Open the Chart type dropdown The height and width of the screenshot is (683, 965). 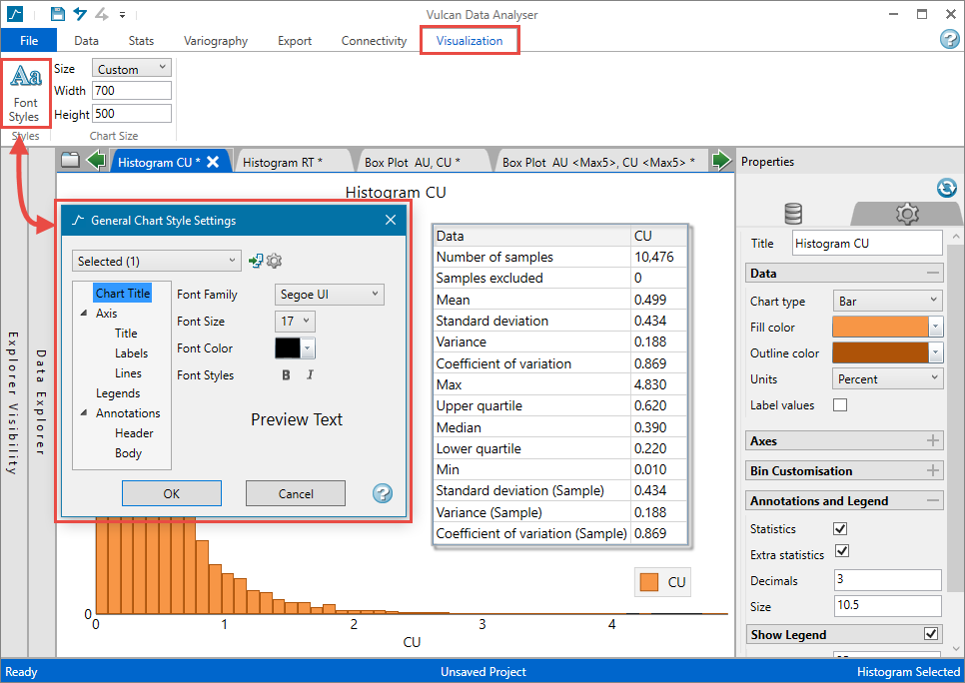tap(887, 301)
